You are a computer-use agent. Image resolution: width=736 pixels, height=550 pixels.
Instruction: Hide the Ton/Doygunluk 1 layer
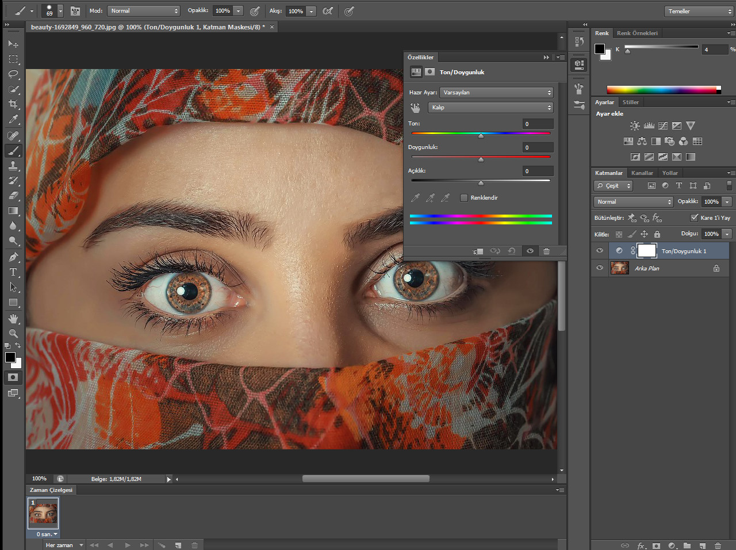pyautogui.click(x=600, y=251)
